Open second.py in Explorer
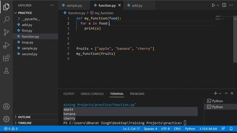Image resolution: width=237 pixels, height=133 pixels. (x=36, y=54)
